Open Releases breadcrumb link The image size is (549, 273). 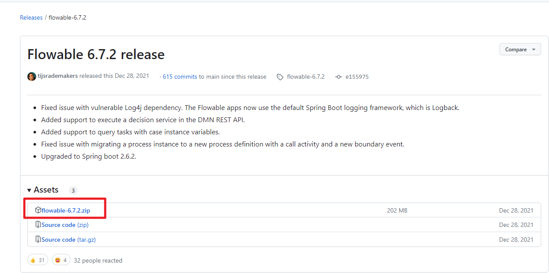pos(31,17)
